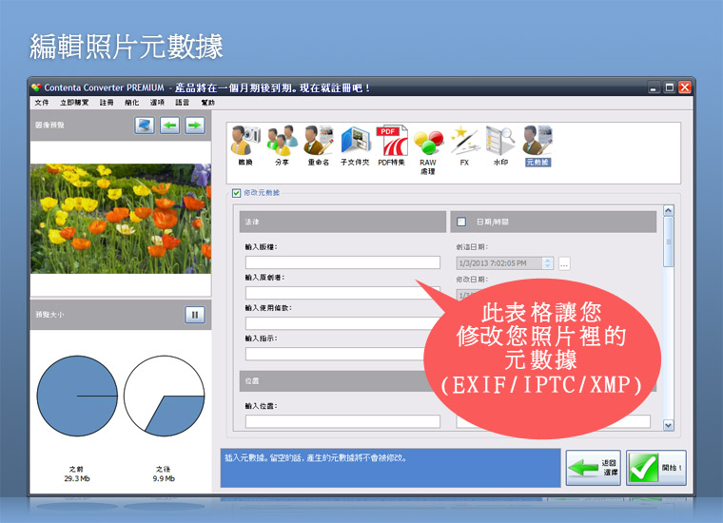Click the 輸入位置 input field
This screenshot has width=723, height=523.
342,421
